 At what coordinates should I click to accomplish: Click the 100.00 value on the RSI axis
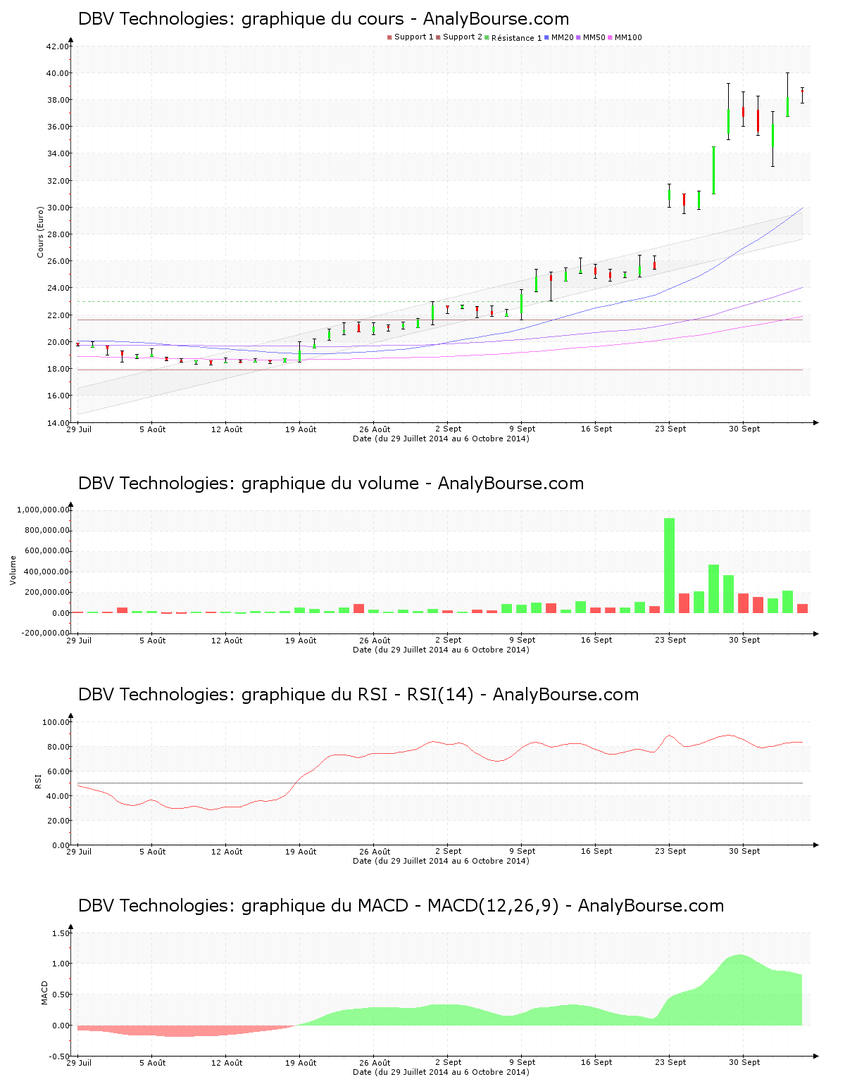tap(55, 722)
